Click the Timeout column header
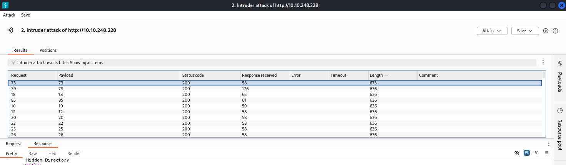The image size is (566, 165). [349, 75]
